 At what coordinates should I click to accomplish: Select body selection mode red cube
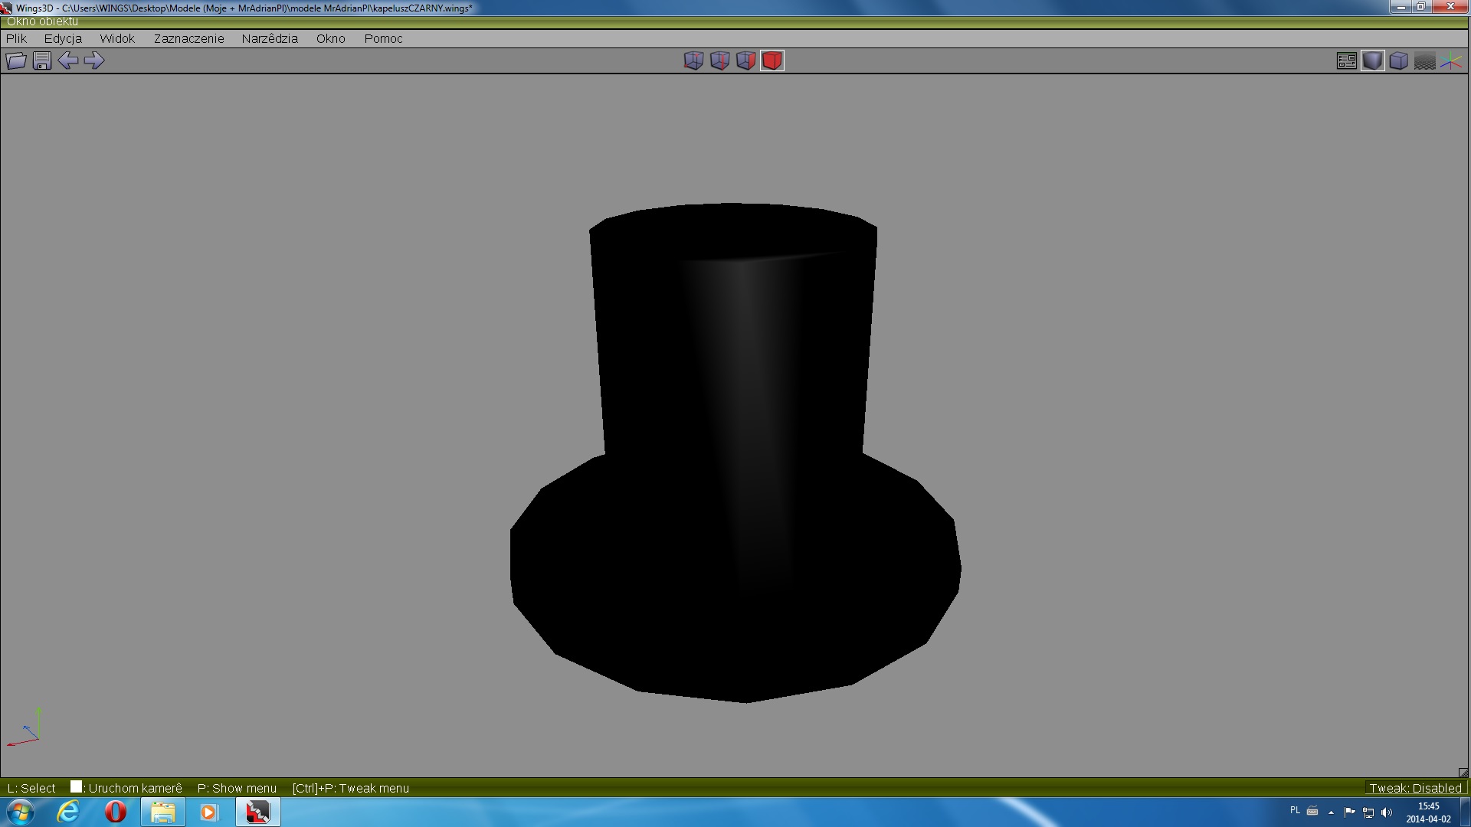point(772,60)
